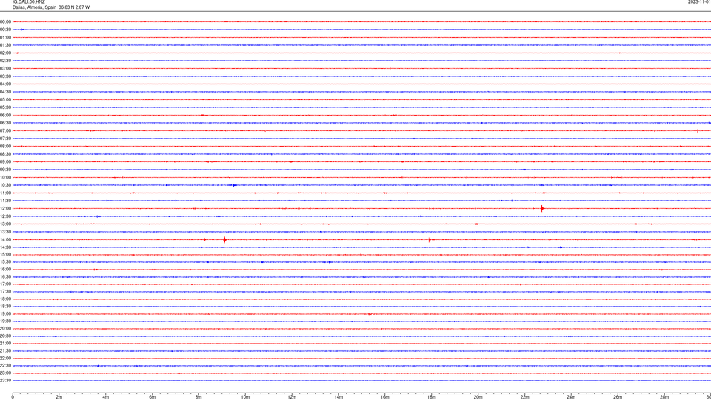Select the 23:30 trace time label
The image size is (711, 400).
tap(5, 381)
